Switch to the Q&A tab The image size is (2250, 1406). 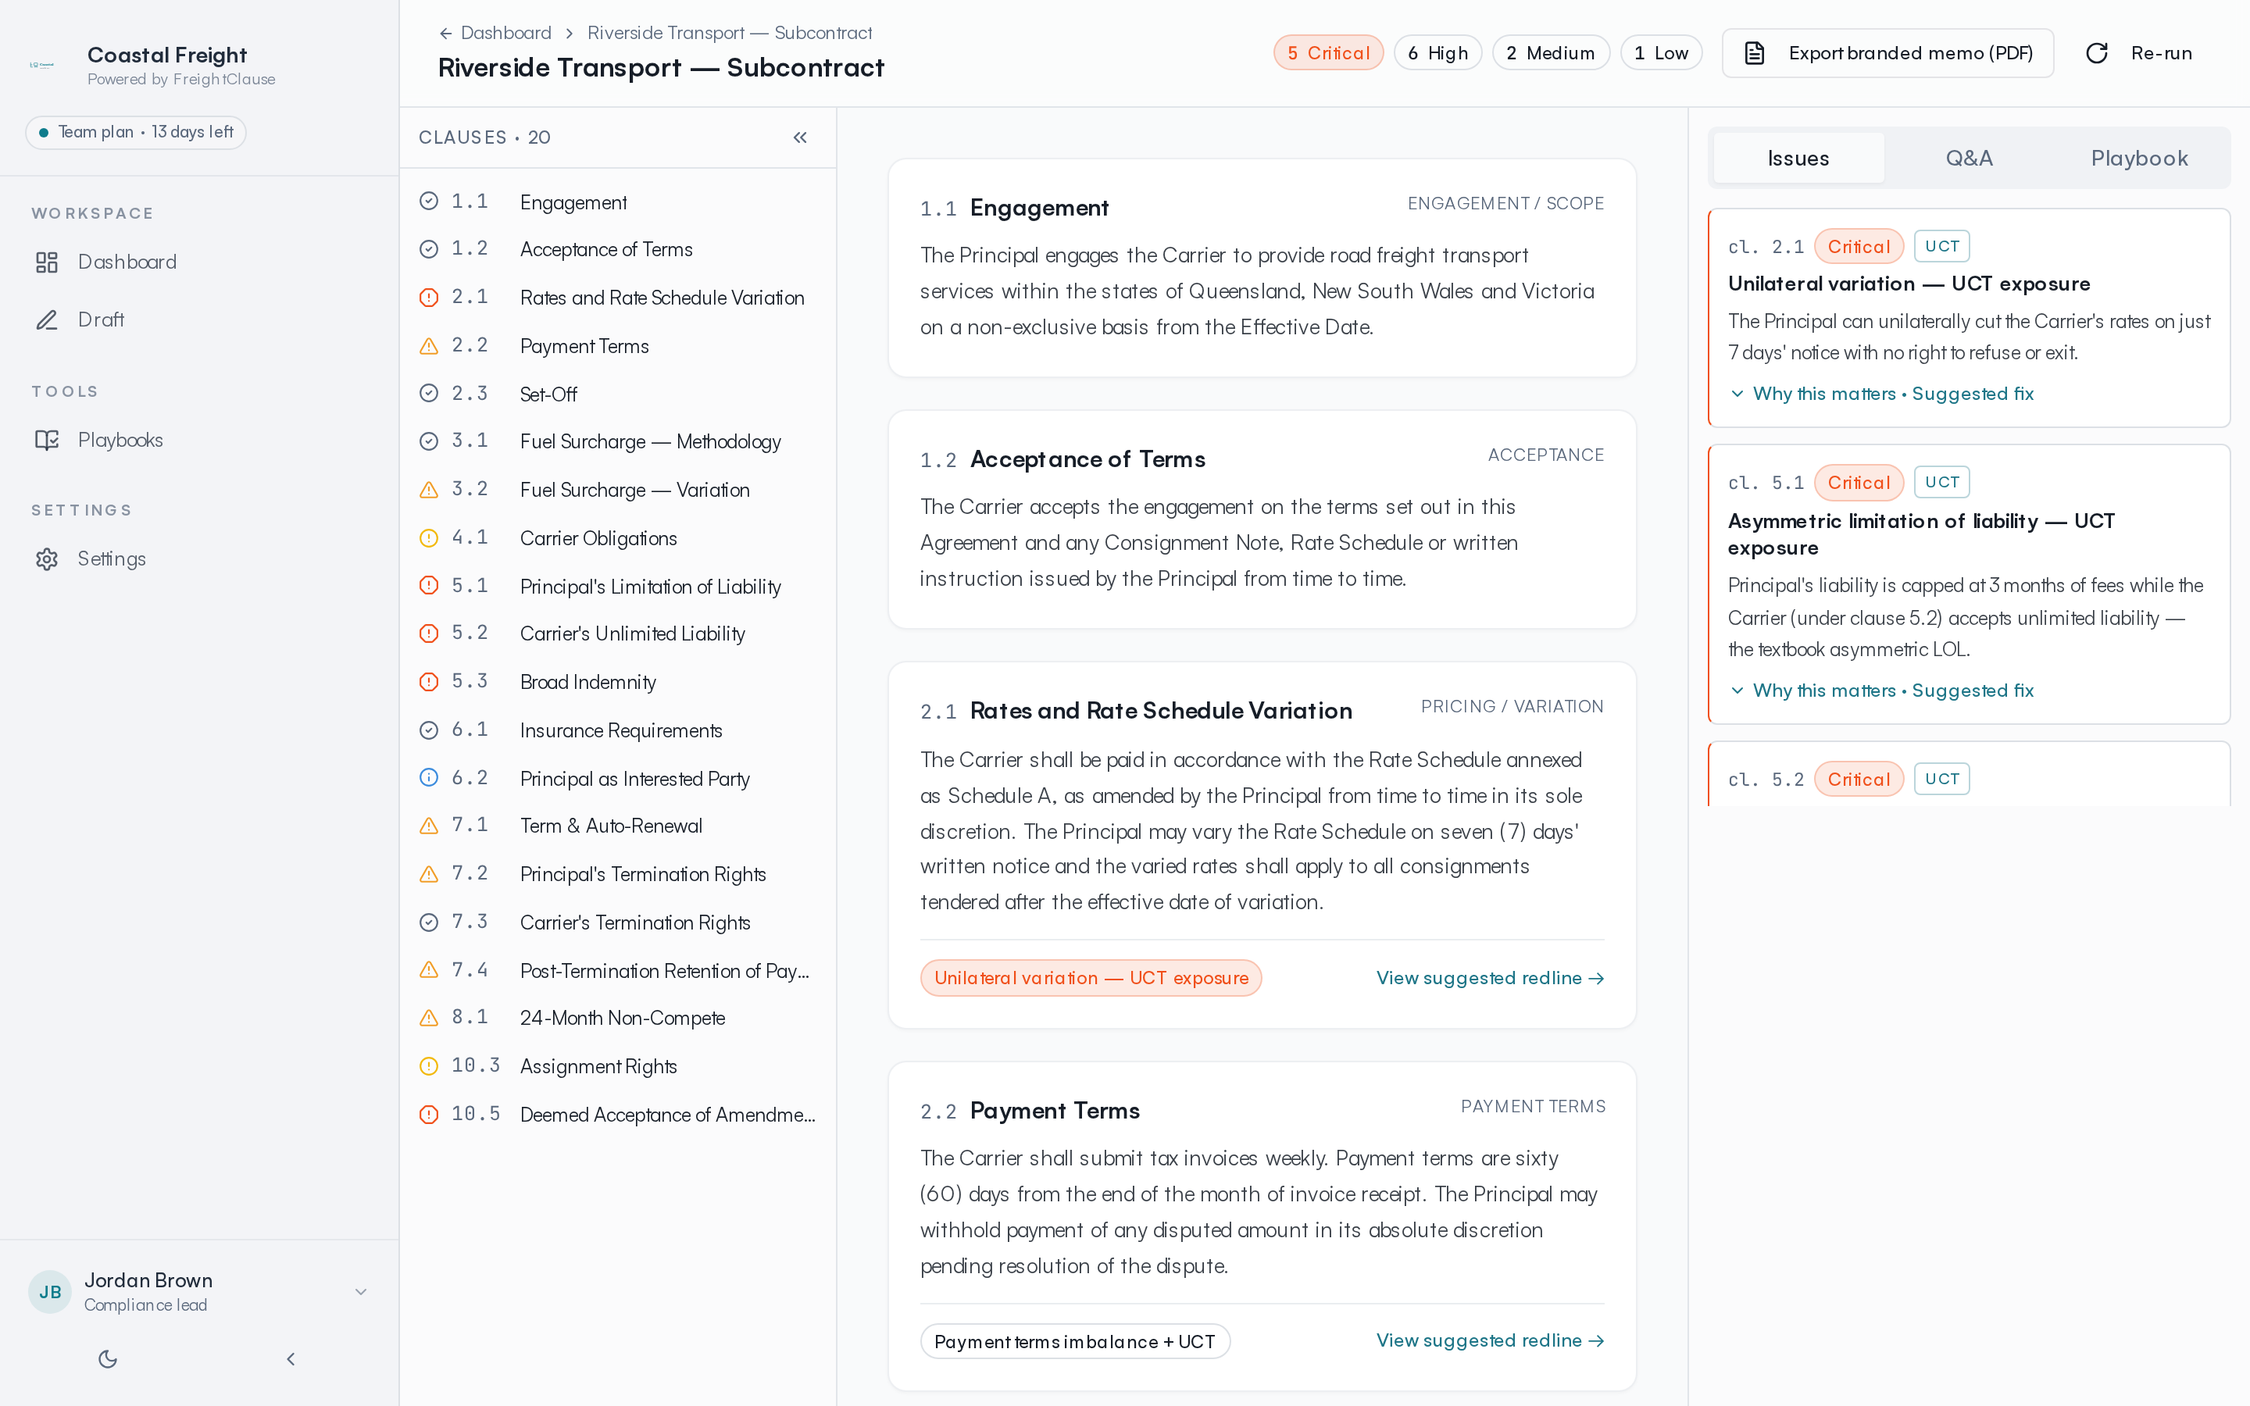point(1970,158)
